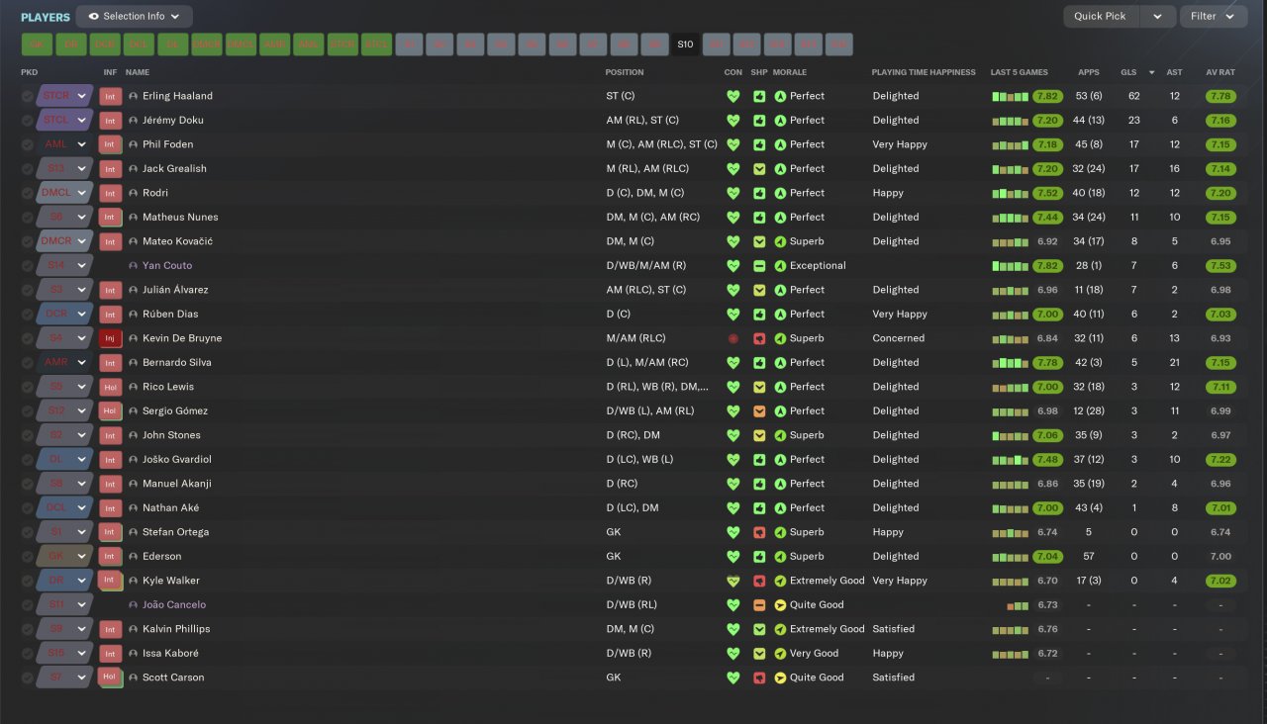Tick the checkbox on Rúben Dias's row
This screenshot has height=724, width=1267.
pos(27,315)
